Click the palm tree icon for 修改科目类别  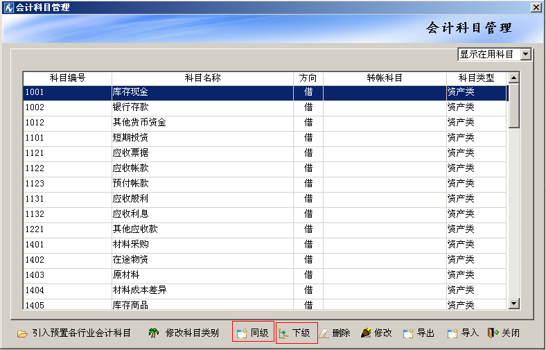click(x=154, y=333)
